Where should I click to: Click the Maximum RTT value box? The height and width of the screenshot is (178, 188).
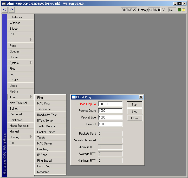pos(110,161)
